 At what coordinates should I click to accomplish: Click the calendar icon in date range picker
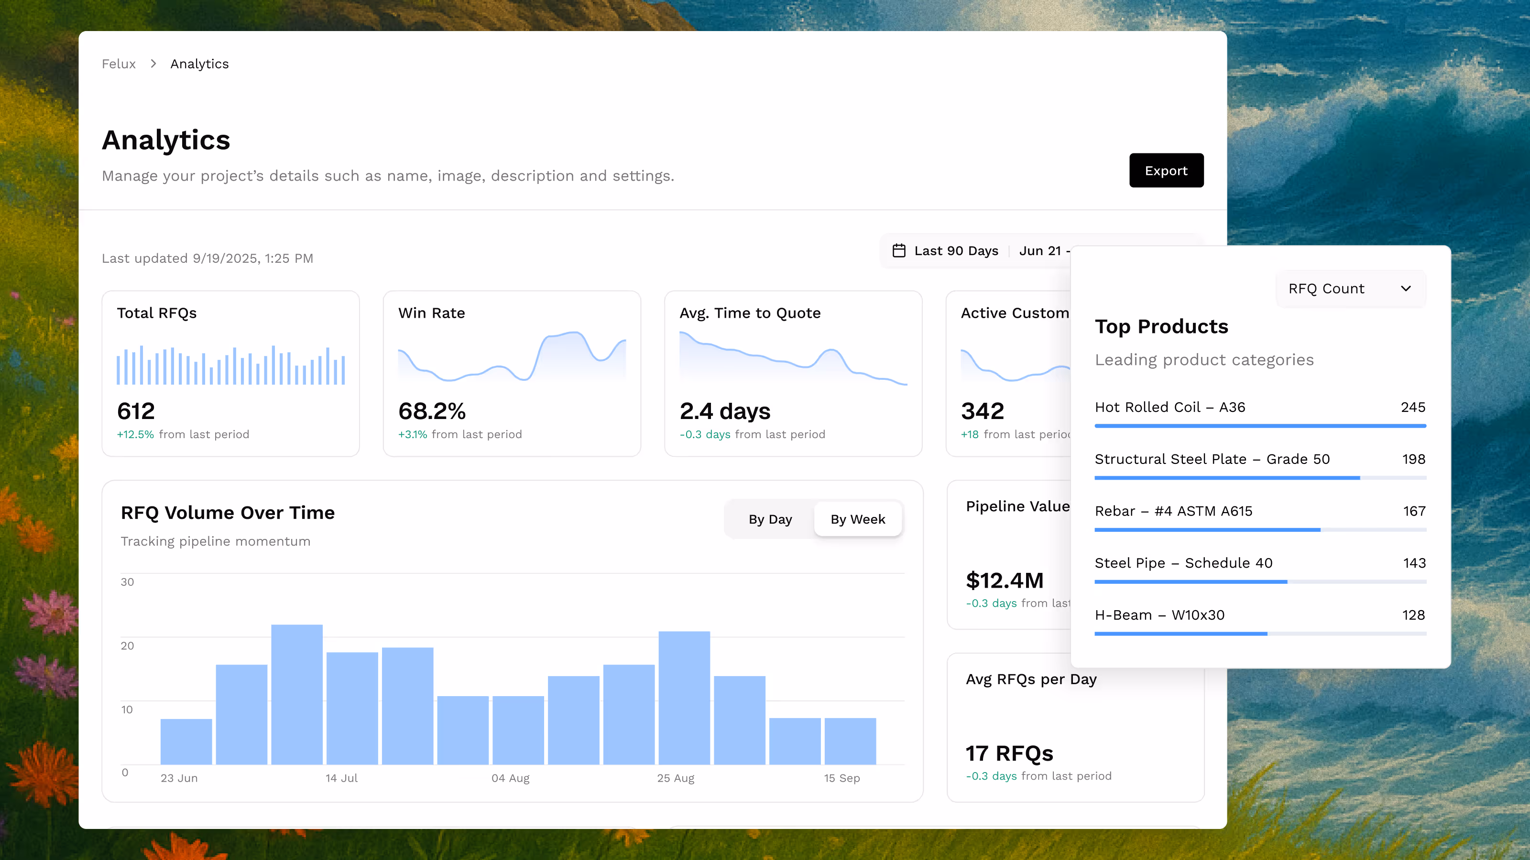[x=899, y=250]
